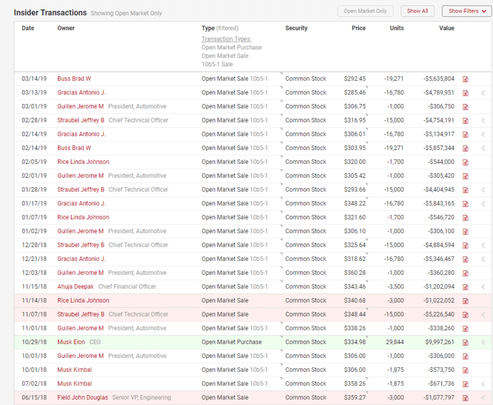Open filing document for 02/14/19 Gracias Antonio J.
Screen dimensions: 493x405
pyautogui.click(x=465, y=134)
